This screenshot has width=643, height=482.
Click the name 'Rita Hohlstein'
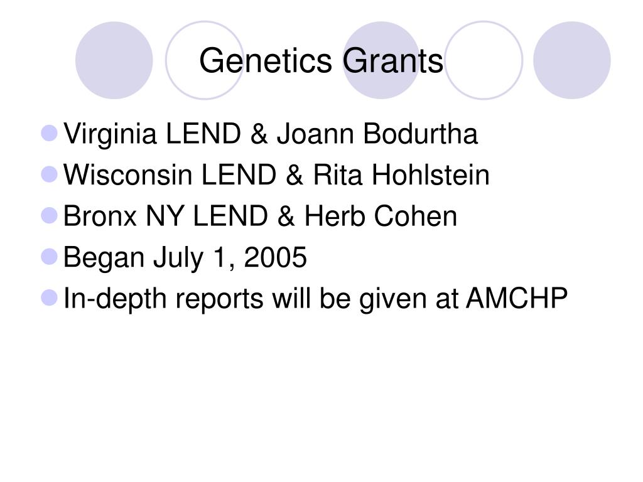click(401, 175)
